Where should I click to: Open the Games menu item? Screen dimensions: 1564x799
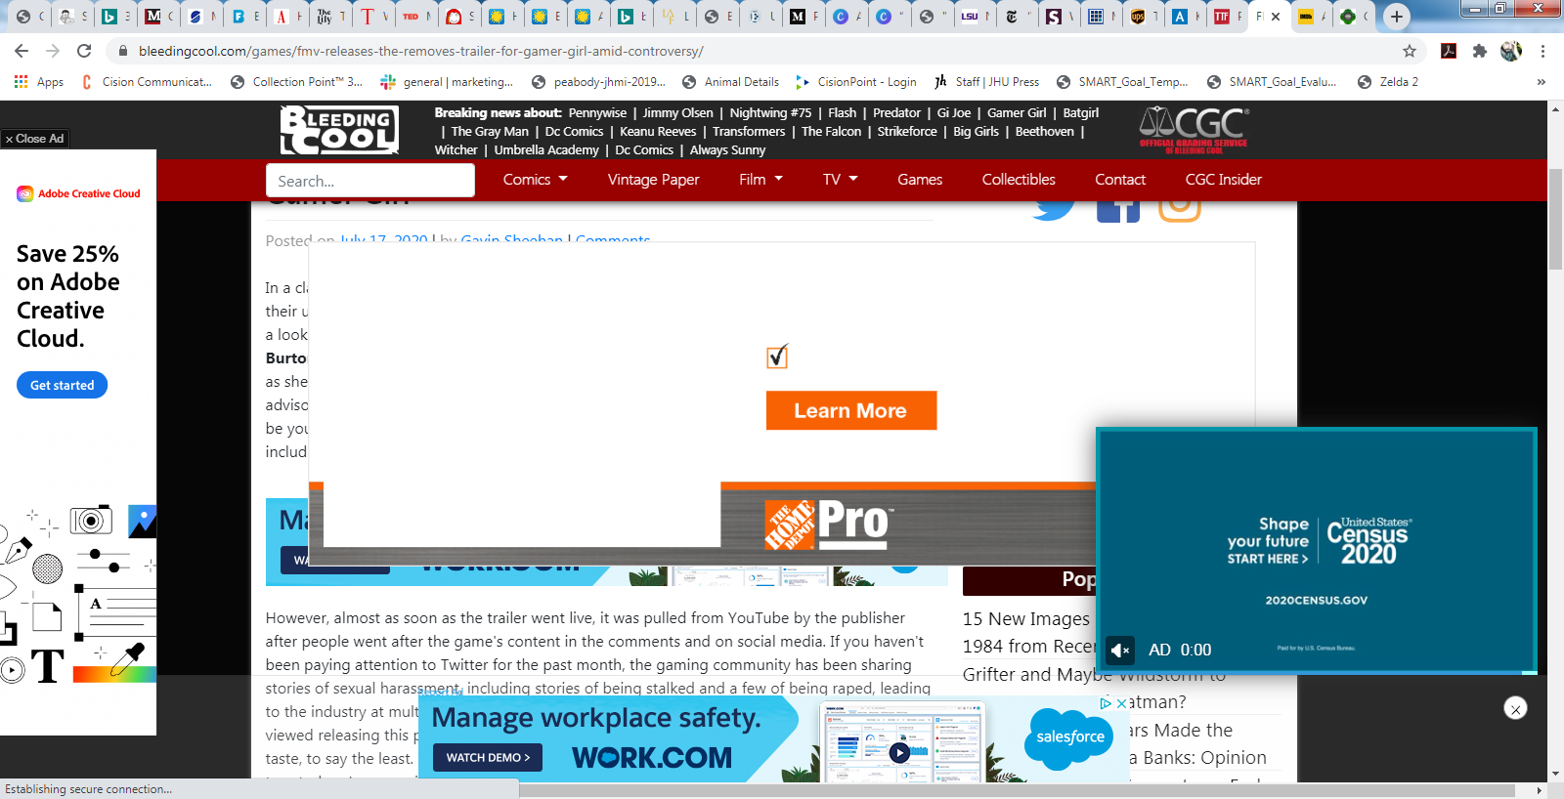[920, 180]
